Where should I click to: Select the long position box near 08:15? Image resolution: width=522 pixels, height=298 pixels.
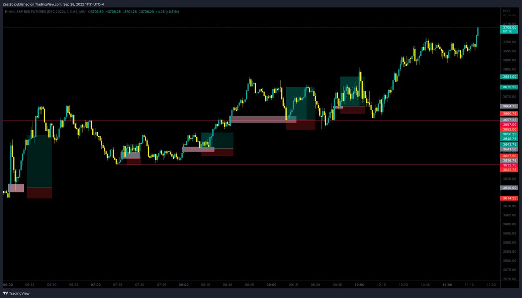tap(217, 144)
